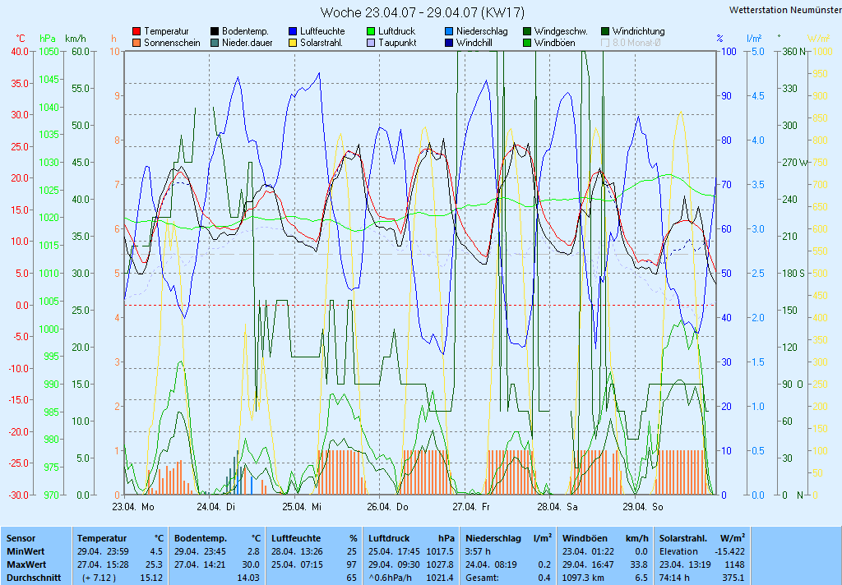Toggle the 8.0 Monat-Ø checkbox
Screen dimensions: 842x585
[605, 43]
